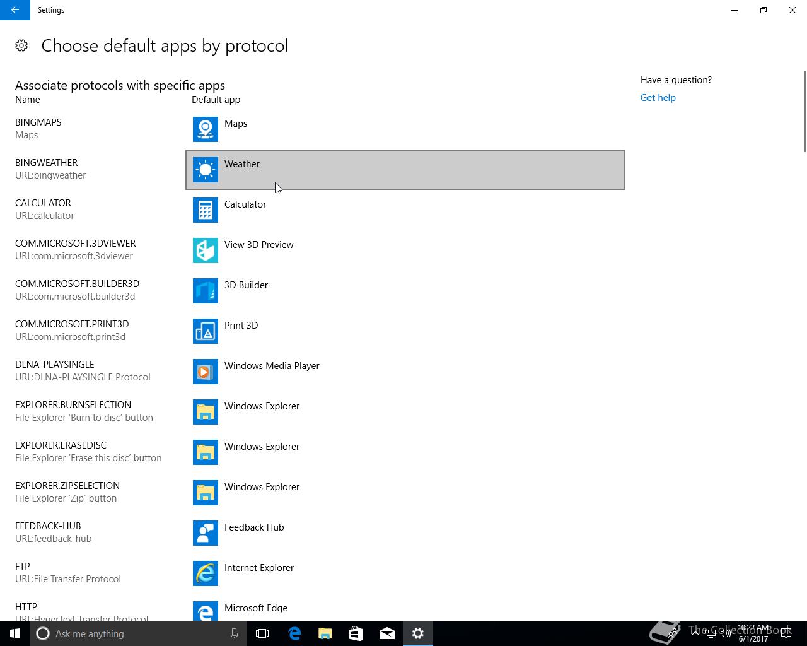Go back using the Settings back arrow
Viewport: 807px width, 646px height.
(x=15, y=10)
